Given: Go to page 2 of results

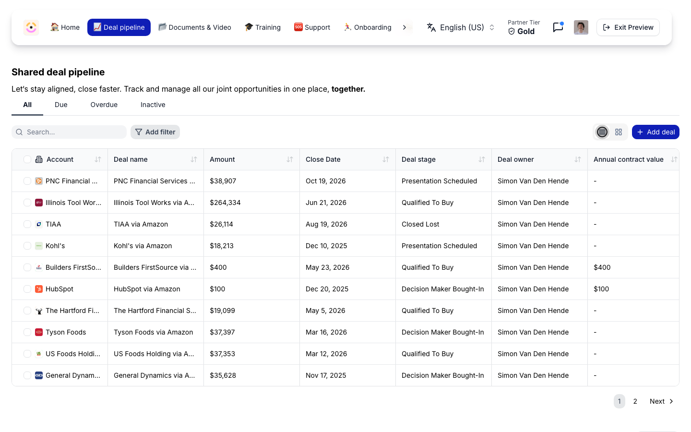Looking at the screenshot, I should click(x=635, y=401).
